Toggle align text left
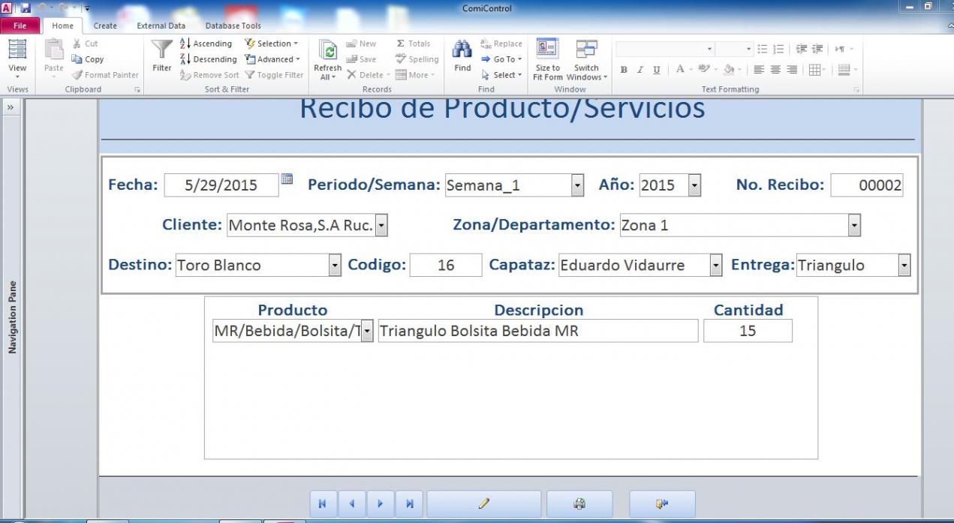Screen dimensions: 954x523 click(758, 70)
